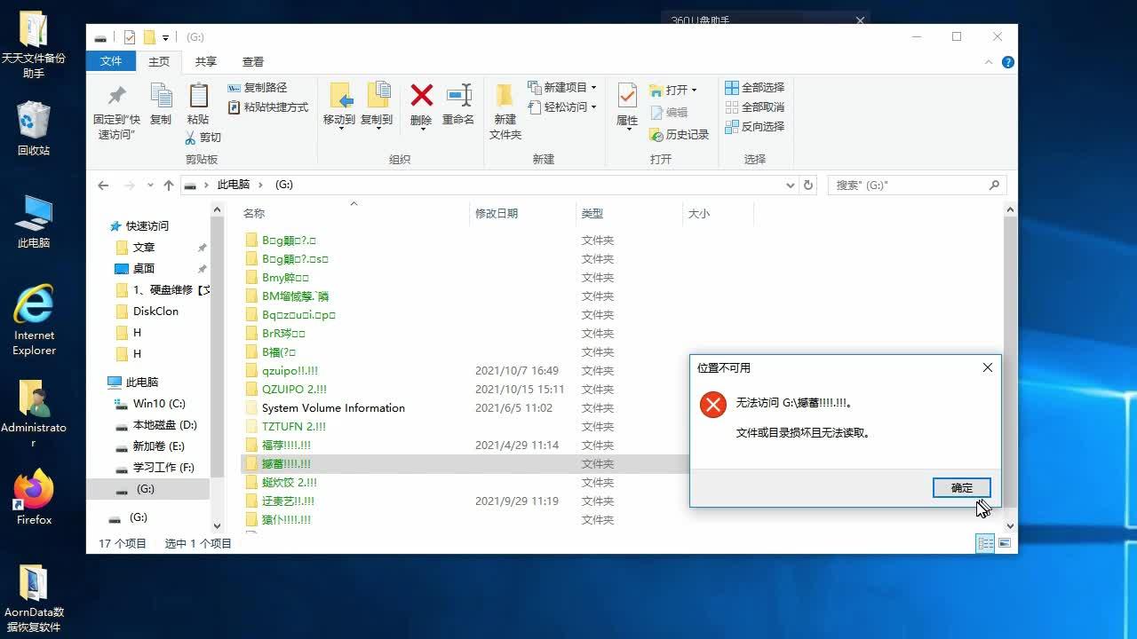This screenshot has height=639, width=1137.
Task: Click the red Delete icon
Action: [x=421, y=96]
